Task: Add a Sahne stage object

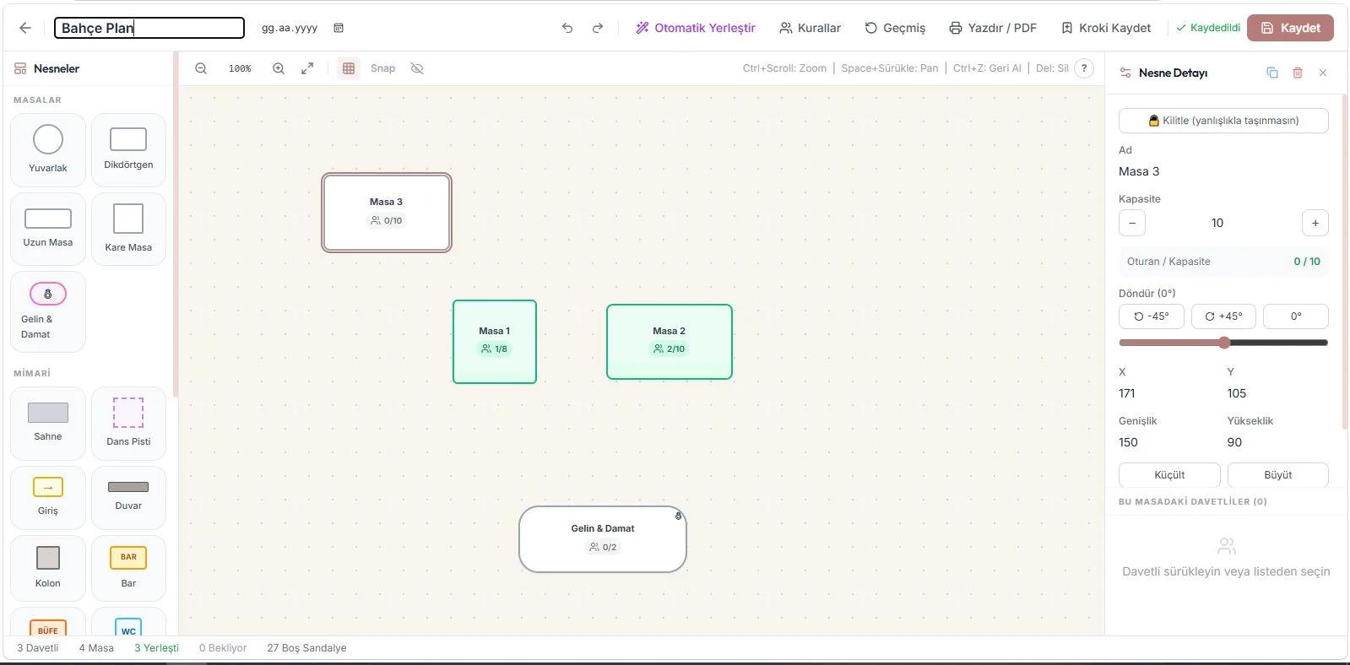Action: 48,423
